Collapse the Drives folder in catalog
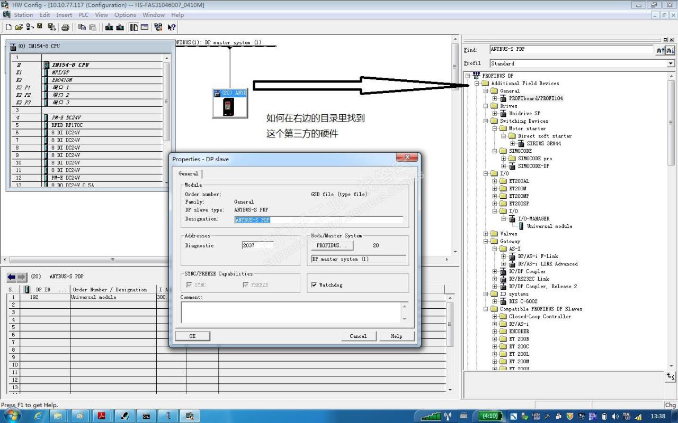The width and height of the screenshot is (678, 423). 486,106
